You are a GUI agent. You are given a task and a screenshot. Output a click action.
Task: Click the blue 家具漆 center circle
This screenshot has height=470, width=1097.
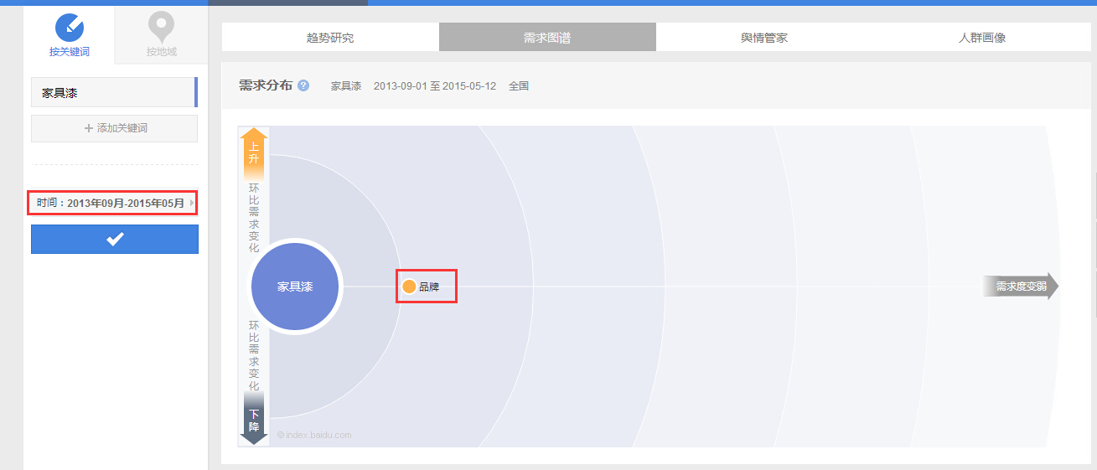(295, 287)
